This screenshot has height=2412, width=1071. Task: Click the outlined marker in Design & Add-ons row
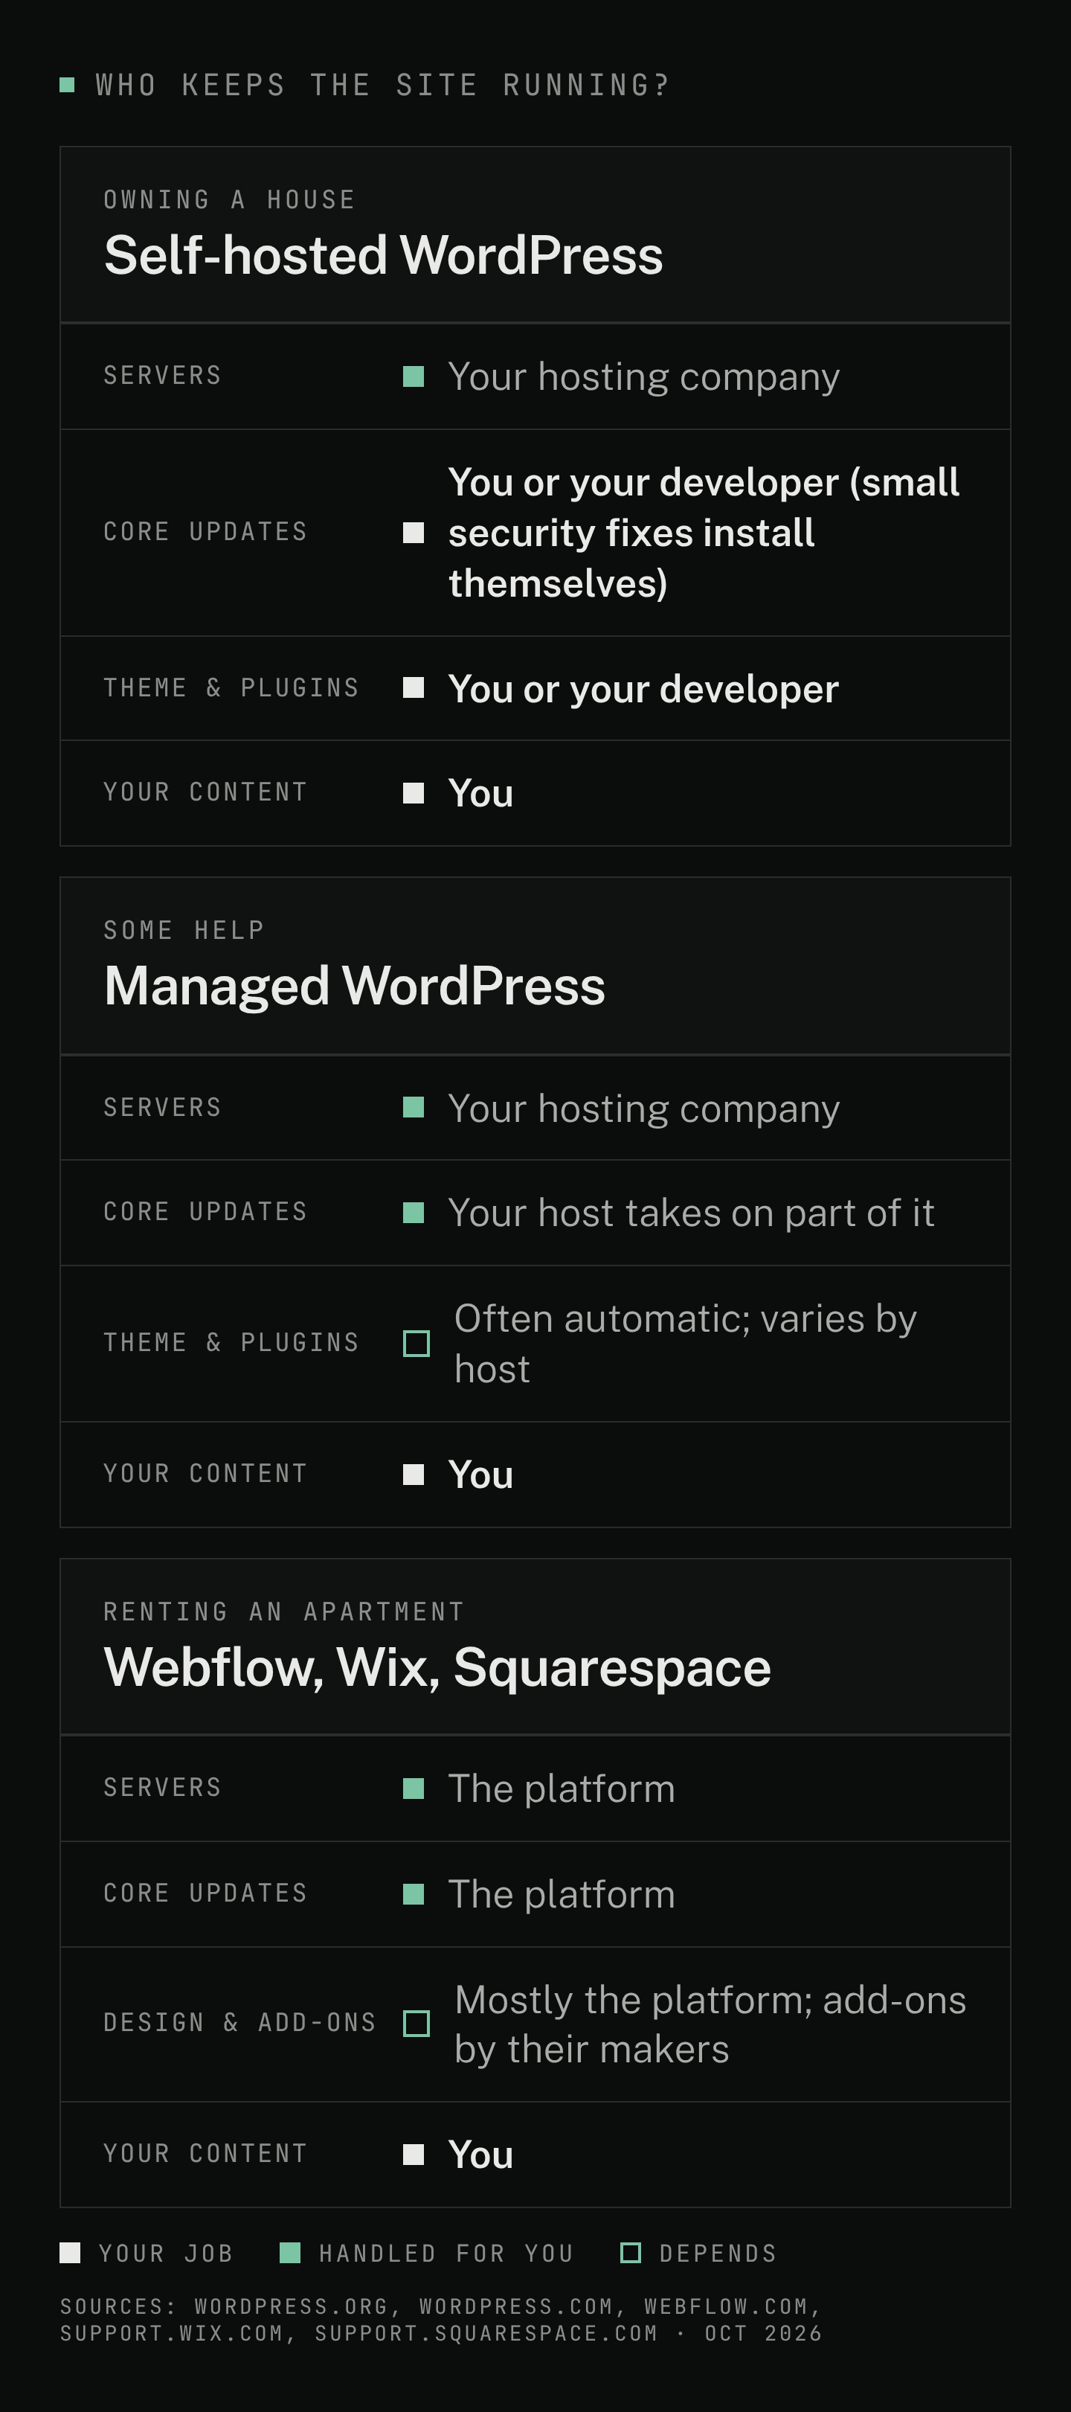pyautogui.click(x=416, y=2024)
